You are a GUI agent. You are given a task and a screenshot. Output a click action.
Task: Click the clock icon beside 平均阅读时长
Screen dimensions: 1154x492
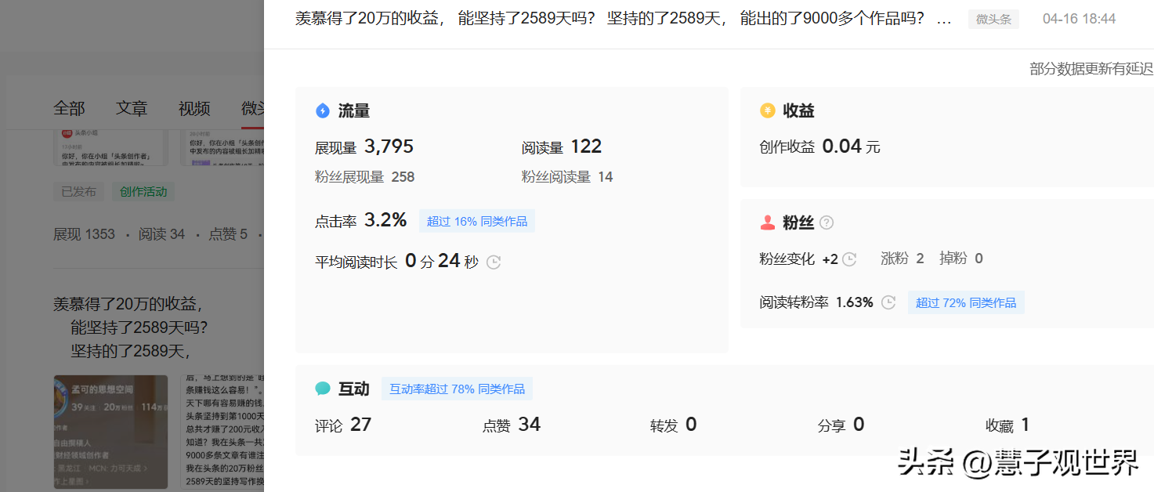(493, 262)
